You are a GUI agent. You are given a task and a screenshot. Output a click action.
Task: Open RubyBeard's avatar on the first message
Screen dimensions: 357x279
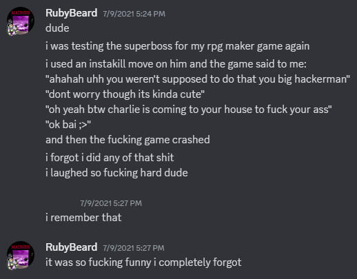21,21
